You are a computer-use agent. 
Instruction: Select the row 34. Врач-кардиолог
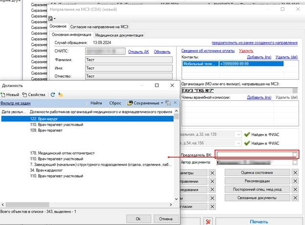[x=87, y=170]
